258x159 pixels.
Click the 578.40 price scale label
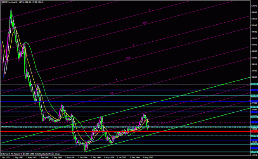click(x=254, y=6)
